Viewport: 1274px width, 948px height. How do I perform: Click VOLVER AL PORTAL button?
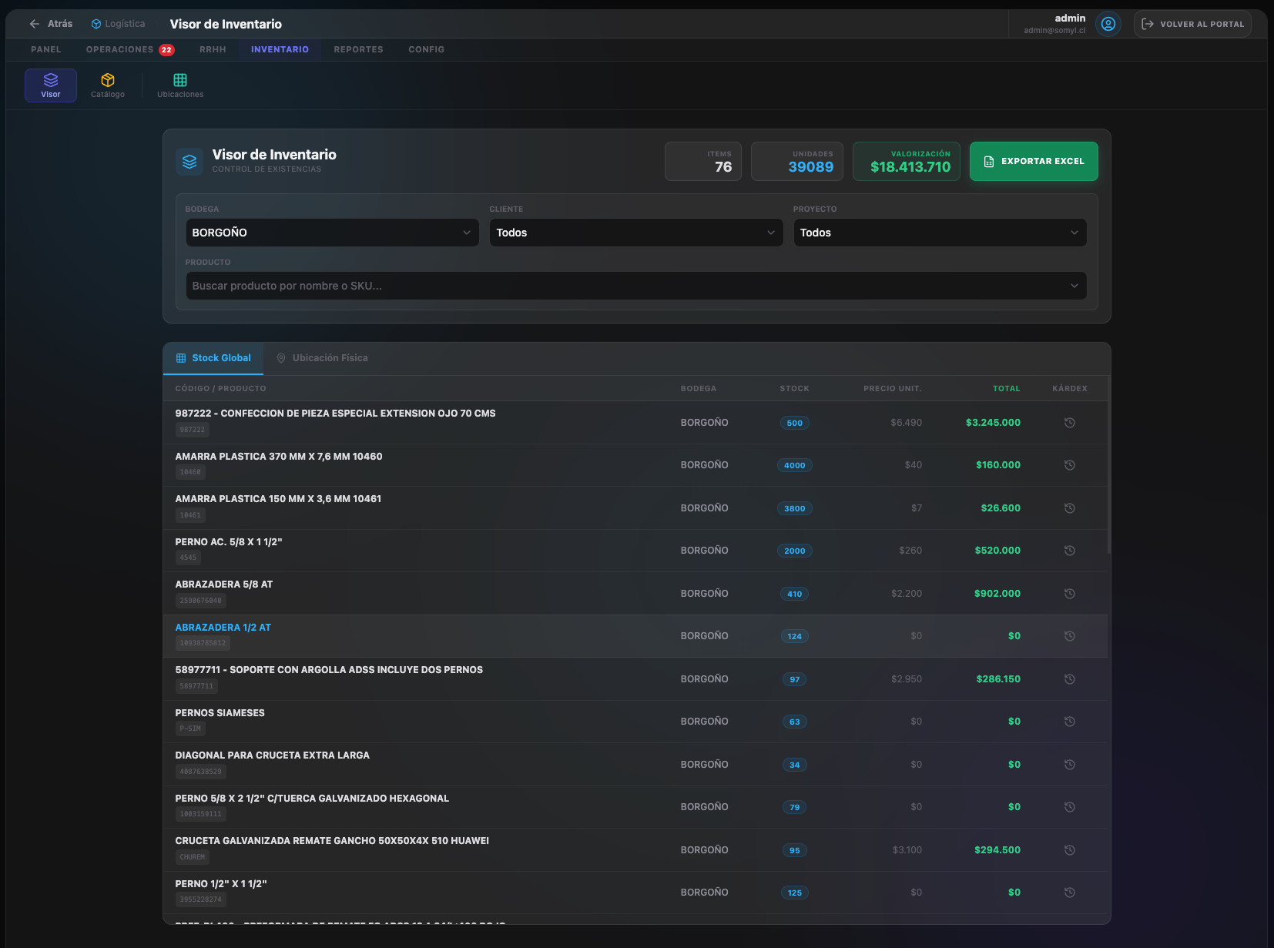click(x=1192, y=24)
